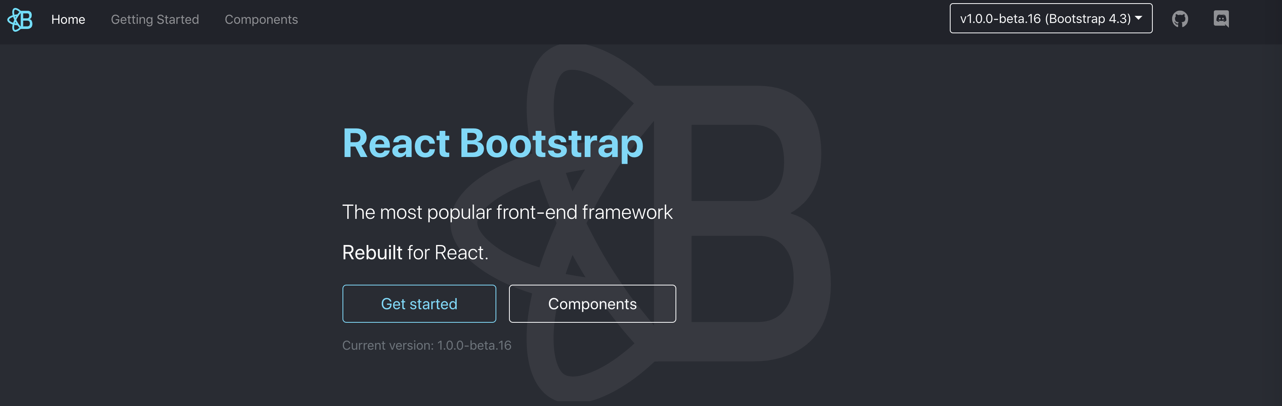Expand the v1.0.0-beta.16 version dropdown
This screenshot has height=406, width=1282.
tap(1050, 18)
